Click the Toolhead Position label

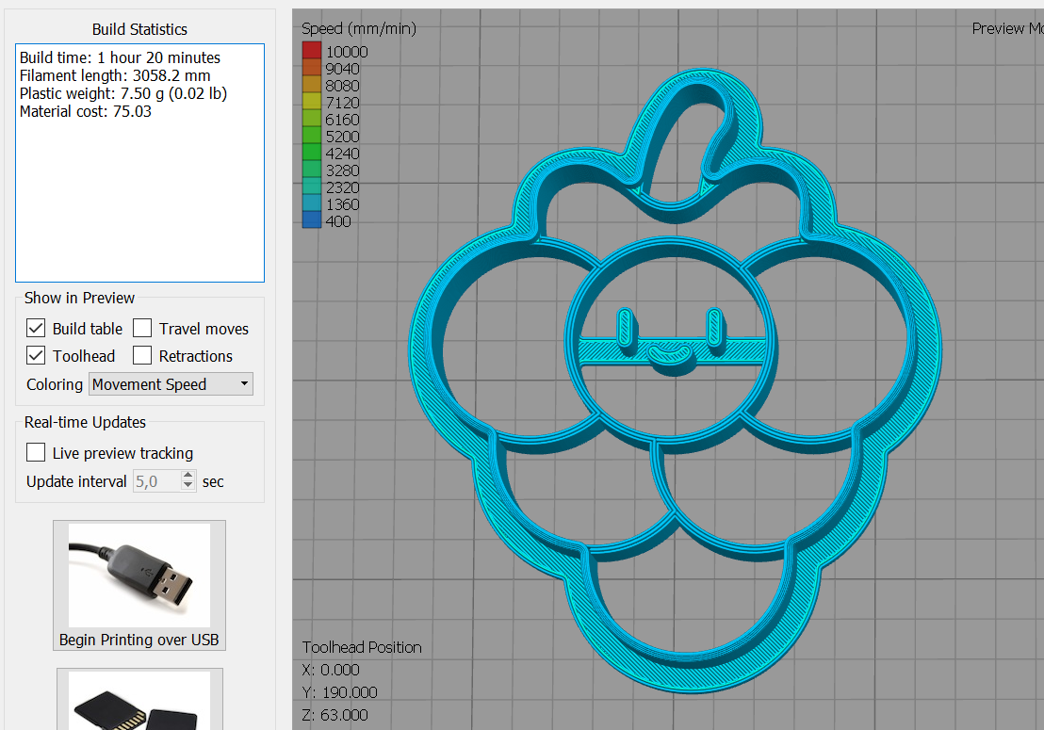(x=362, y=647)
